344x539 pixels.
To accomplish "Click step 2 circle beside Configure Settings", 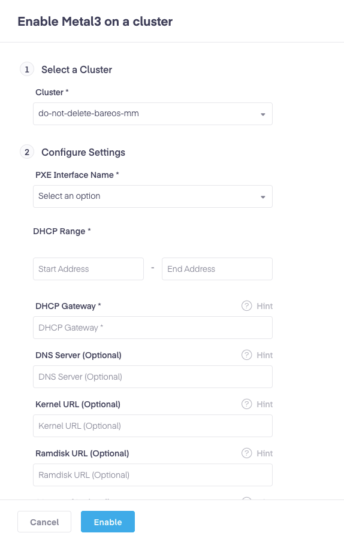I will tap(27, 152).
